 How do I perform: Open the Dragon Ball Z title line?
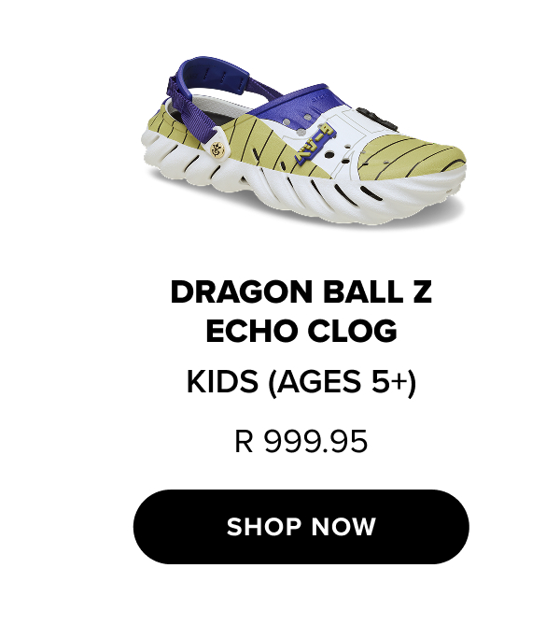301,291
